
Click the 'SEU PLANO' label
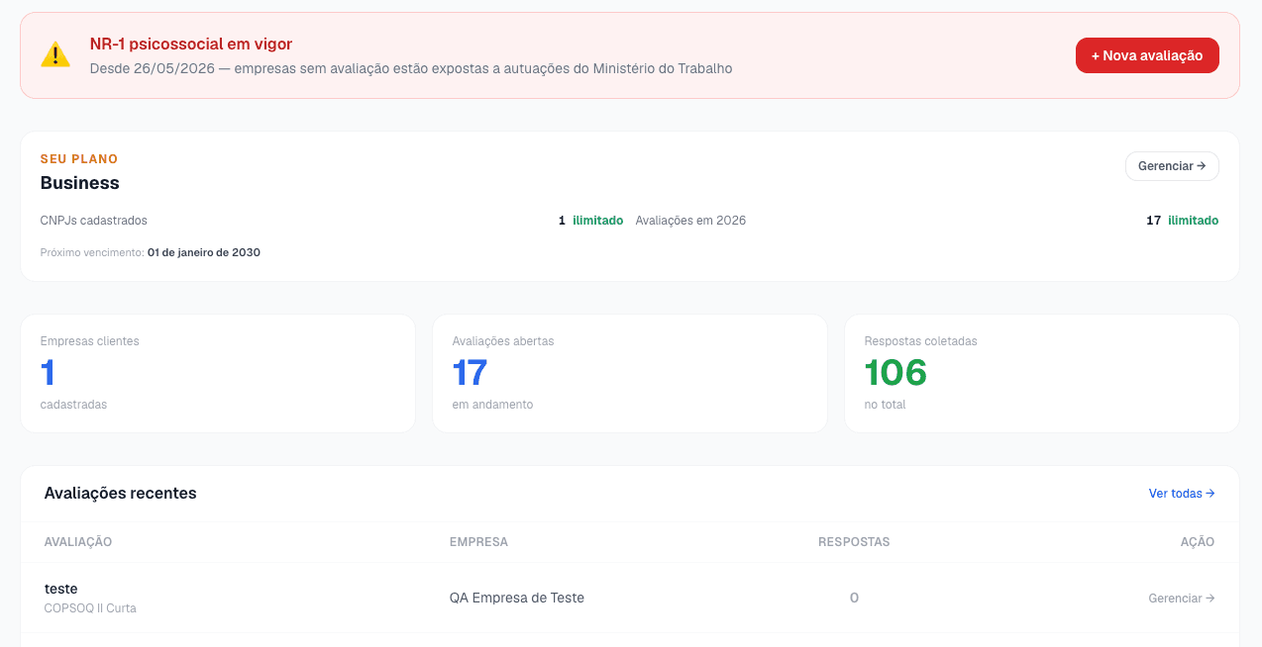coord(79,159)
